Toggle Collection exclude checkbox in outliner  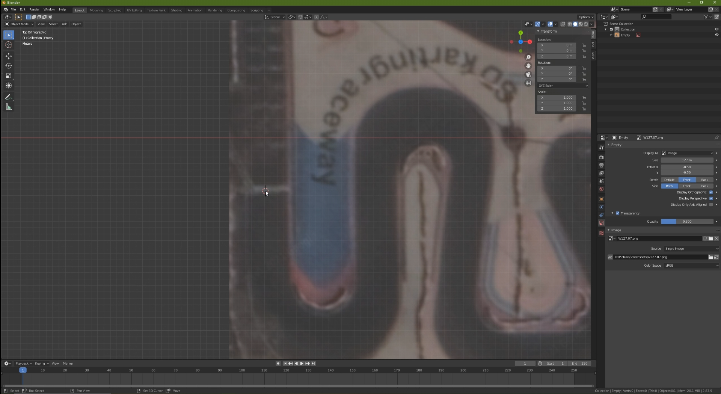click(x=611, y=29)
